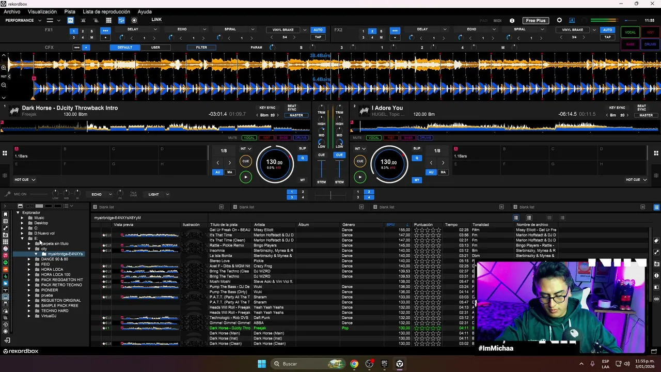This screenshot has height=372, width=661.
Task: Select the PACK REGGAETON HIT folder
Action: coord(62,280)
